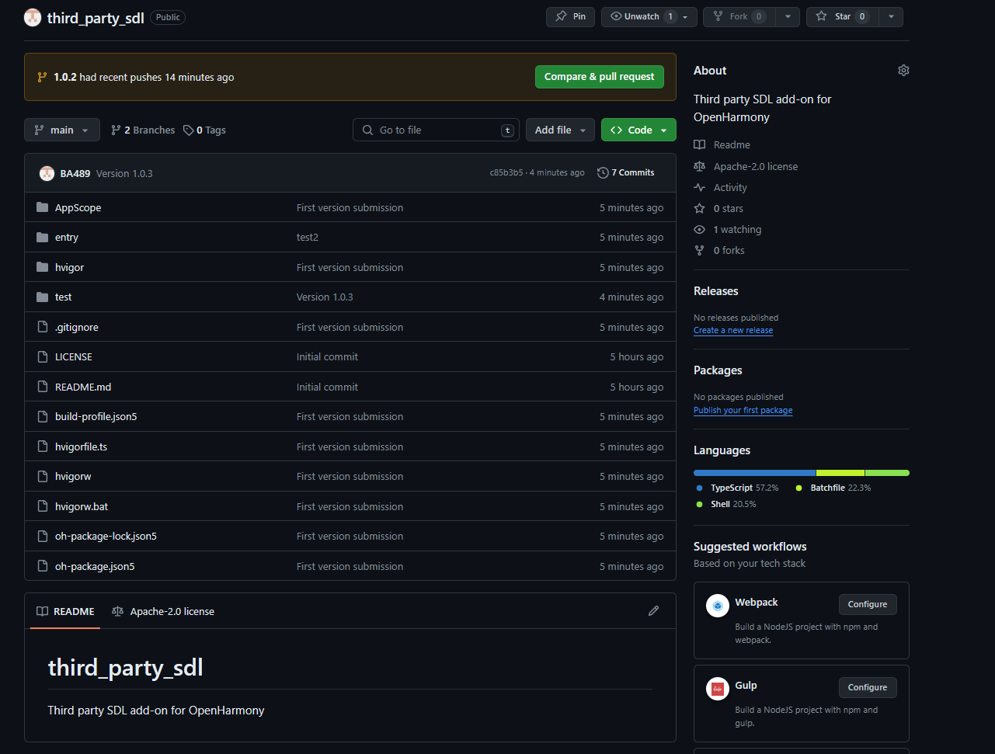Click the .gitignore file icon
This screenshot has height=754, width=995.
coord(43,327)
